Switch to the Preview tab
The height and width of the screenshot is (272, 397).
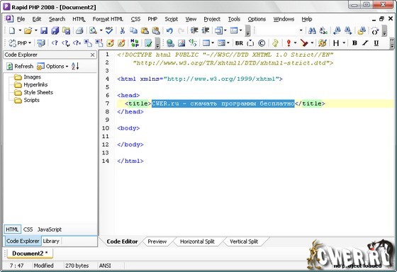157,242
